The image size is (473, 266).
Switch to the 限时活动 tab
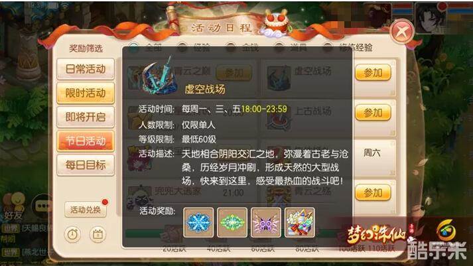point(86,93)
